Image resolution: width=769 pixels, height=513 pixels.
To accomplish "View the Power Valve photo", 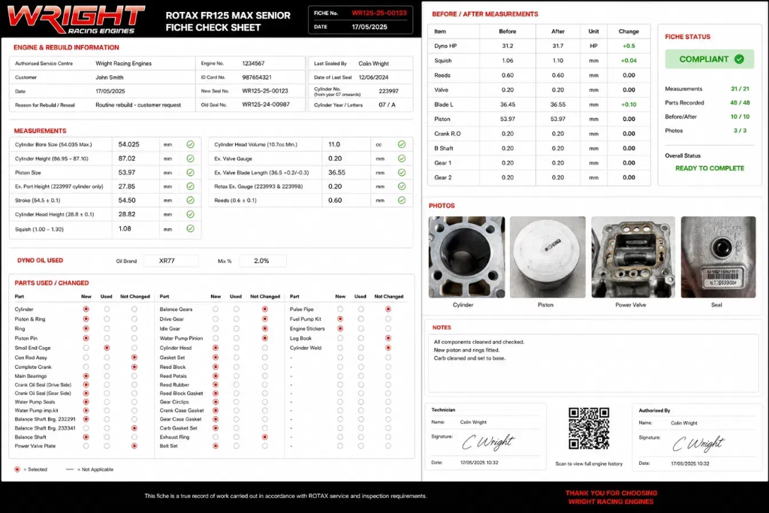I will pyautogui.click(x=632, y=257).
